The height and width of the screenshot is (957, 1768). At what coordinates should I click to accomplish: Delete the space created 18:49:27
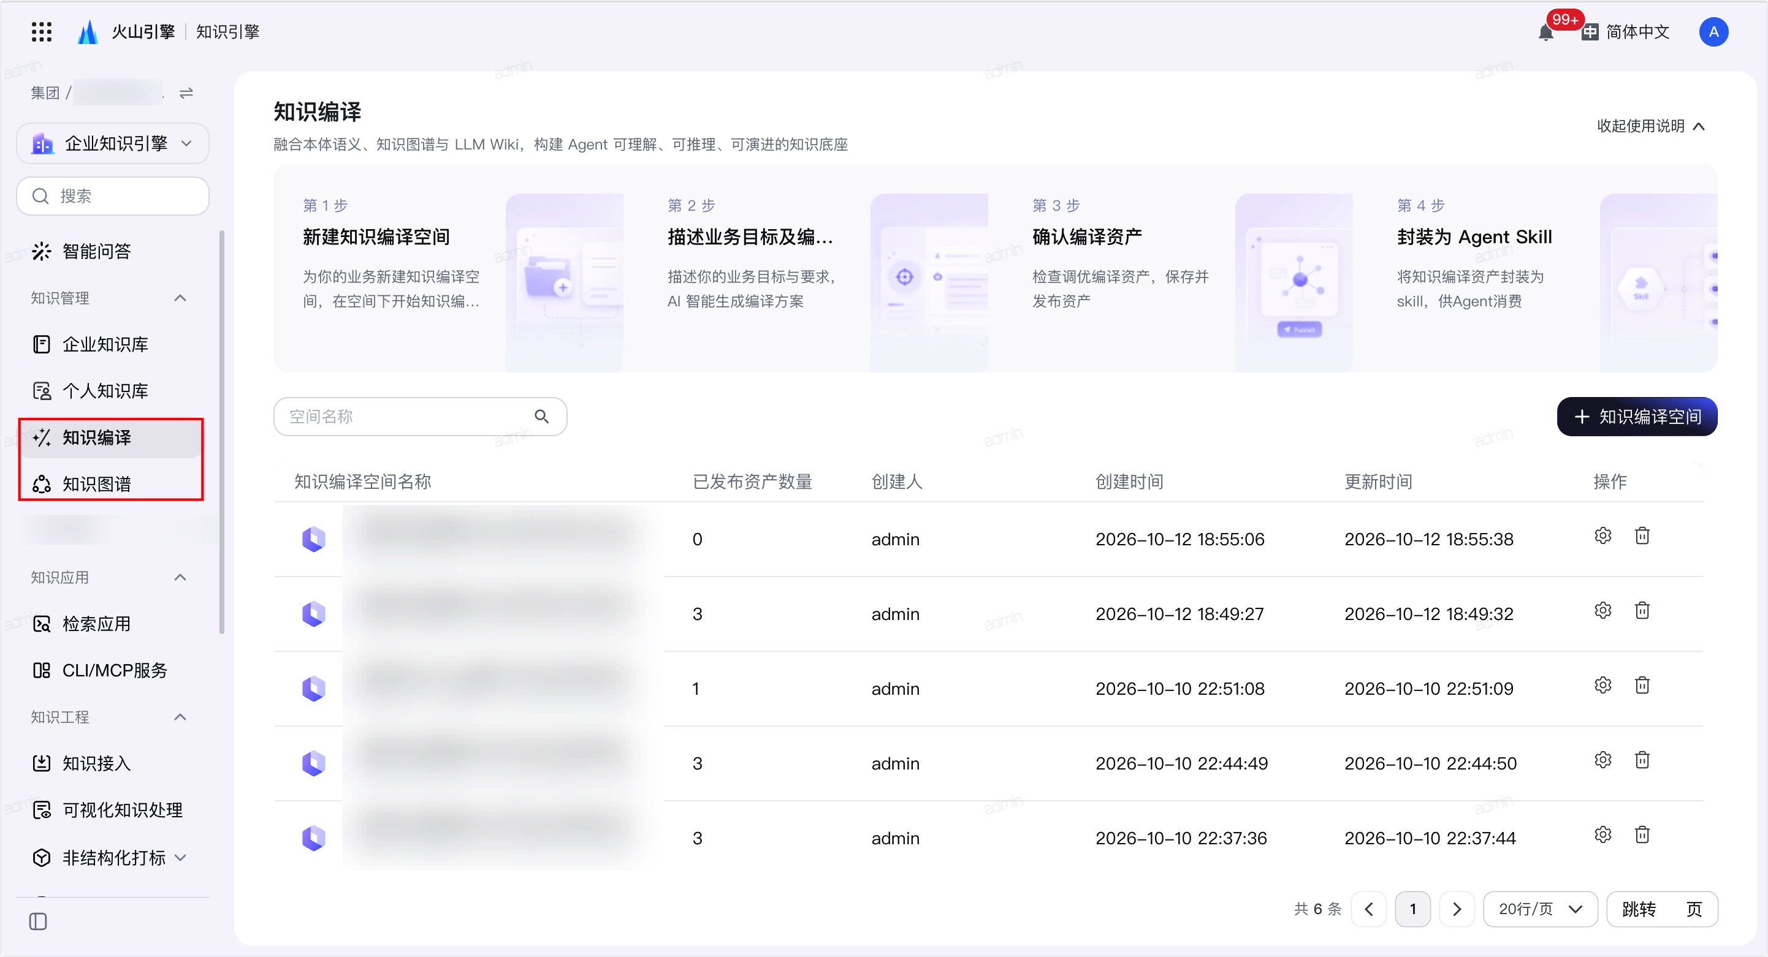[1642, 611]
